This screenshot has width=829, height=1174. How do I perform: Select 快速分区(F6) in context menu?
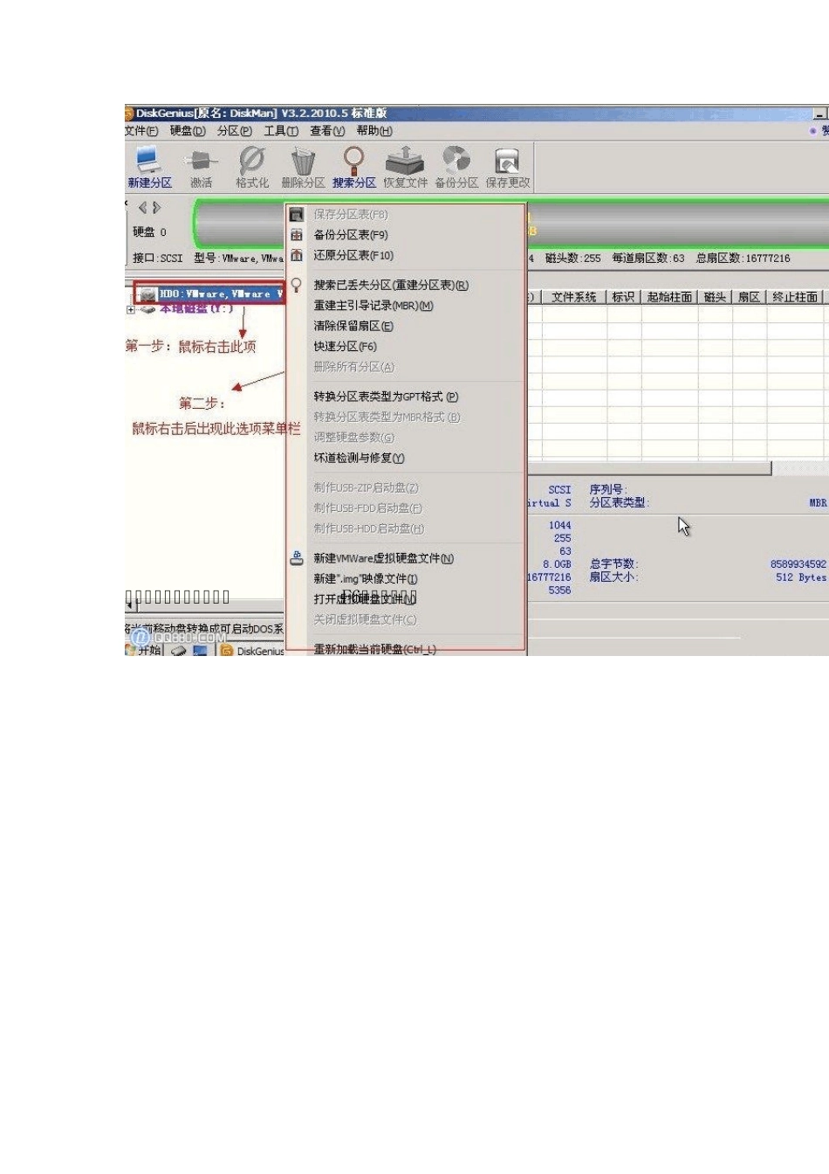(x=346, y=347)
